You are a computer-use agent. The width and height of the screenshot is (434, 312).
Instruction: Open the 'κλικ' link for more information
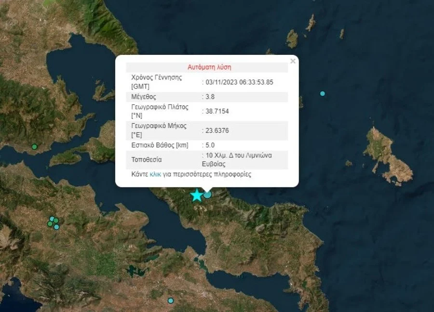point(155,174)
